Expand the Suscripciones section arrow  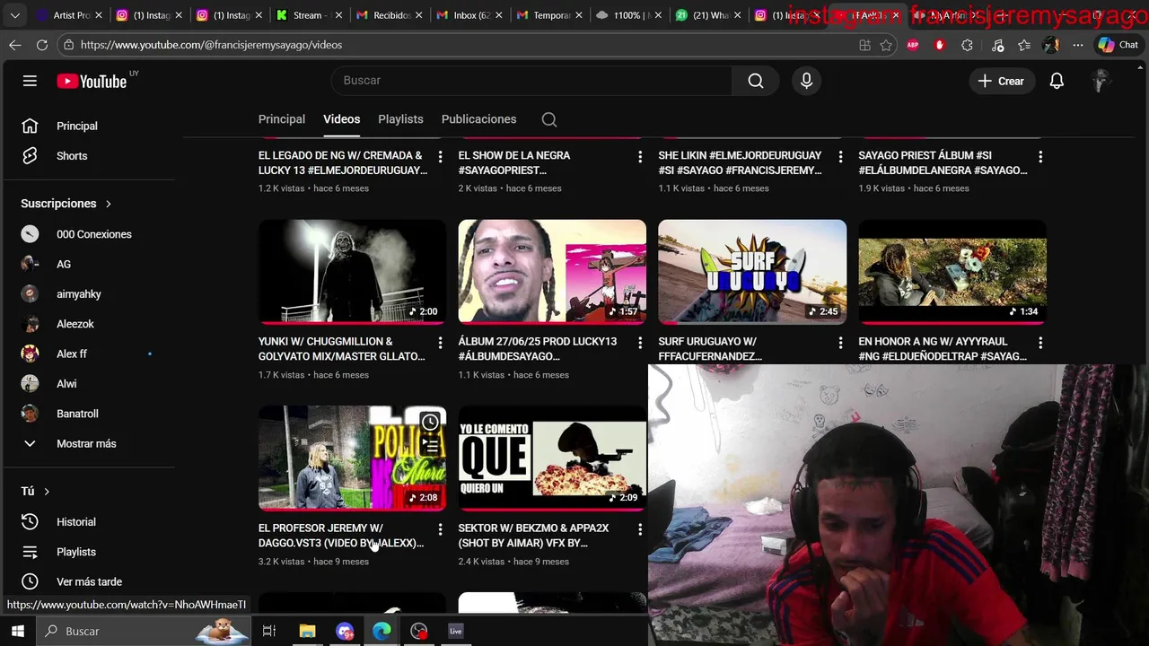109,204
